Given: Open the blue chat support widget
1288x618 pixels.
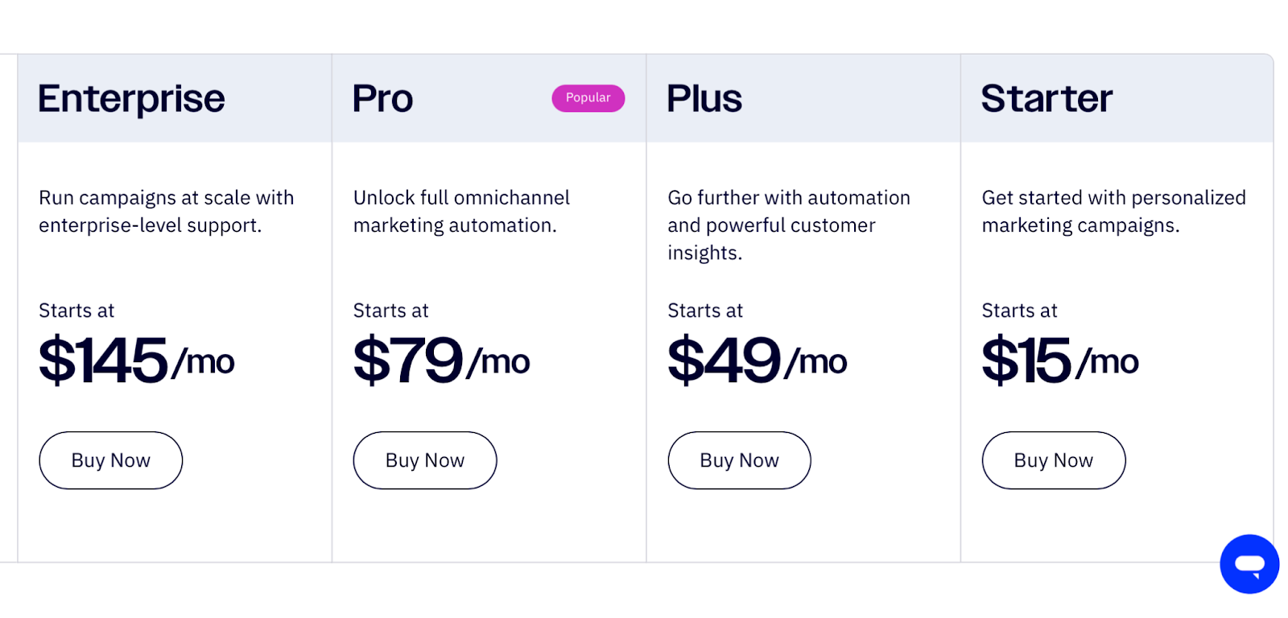Looking at the screenshot, I should [x=1249, y=564].
